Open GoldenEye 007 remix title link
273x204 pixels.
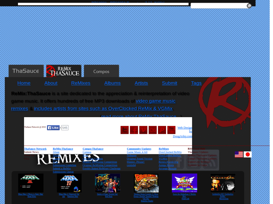coord(223,195)
